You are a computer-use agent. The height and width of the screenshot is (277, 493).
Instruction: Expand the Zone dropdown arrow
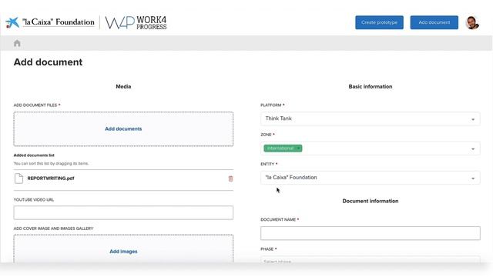tap(473, 149)
